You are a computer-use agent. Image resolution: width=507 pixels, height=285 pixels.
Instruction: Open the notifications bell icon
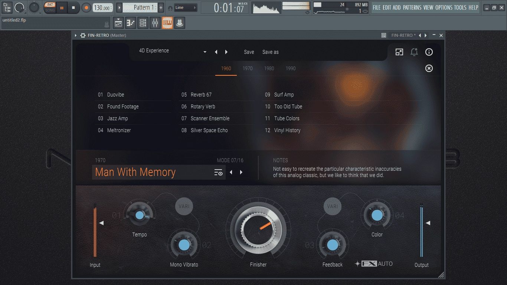tap(414, 52)
